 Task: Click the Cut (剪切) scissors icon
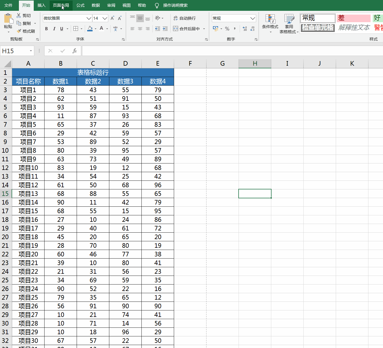[x=19, y=15]
